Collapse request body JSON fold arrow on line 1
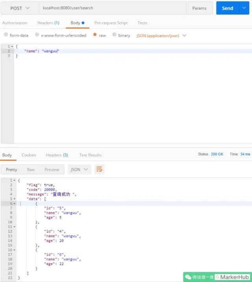Image resolution: width=252 pixels, height=282 pixels. [x=12, y=47]
